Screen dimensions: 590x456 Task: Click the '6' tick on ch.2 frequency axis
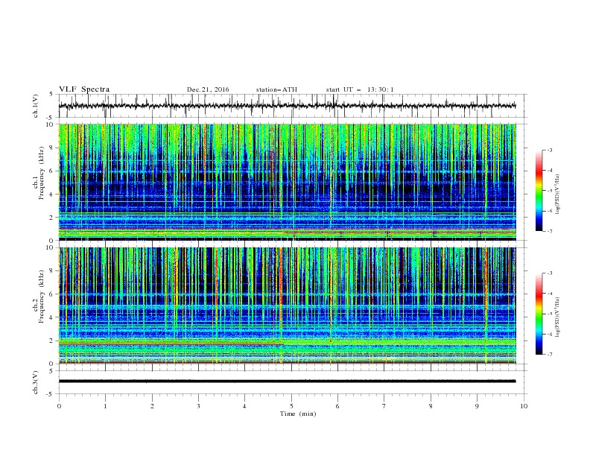(51, 294)
